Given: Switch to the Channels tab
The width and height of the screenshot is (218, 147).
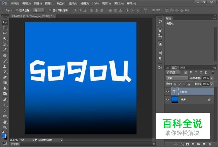Looking at the screenshot, I should point(183,68).
